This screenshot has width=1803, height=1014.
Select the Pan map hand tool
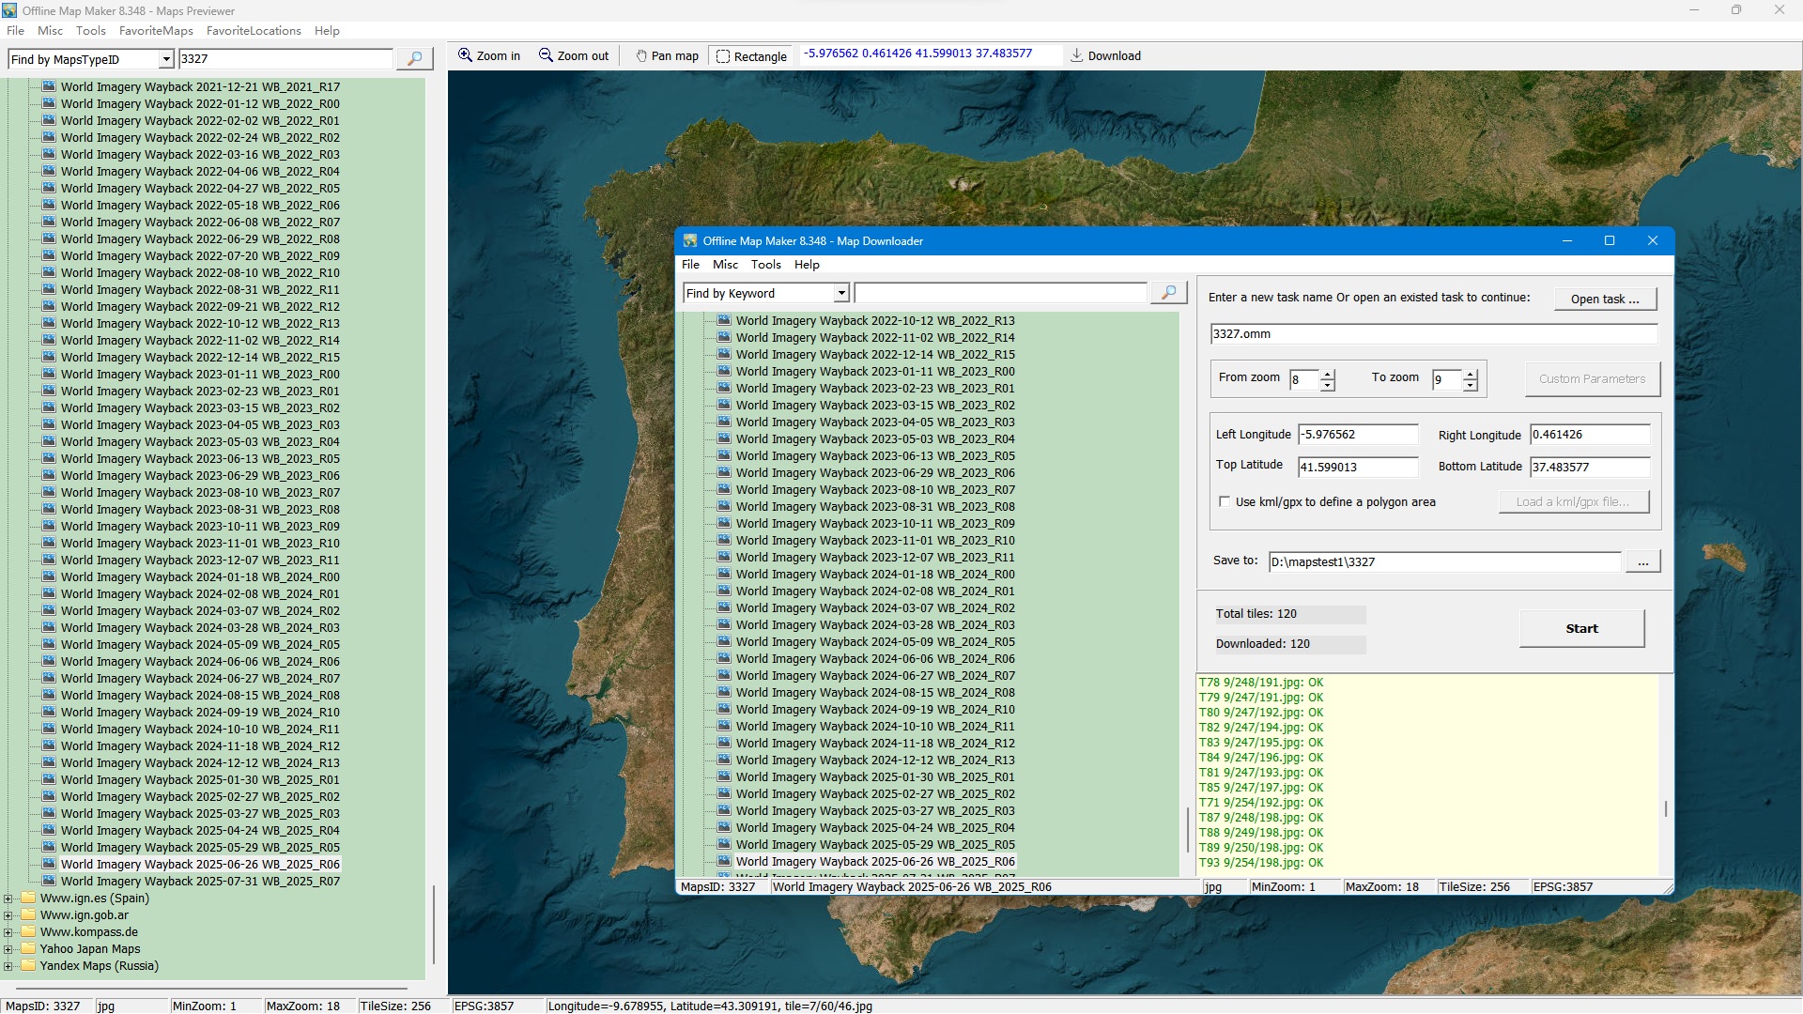tap(667, 56)
